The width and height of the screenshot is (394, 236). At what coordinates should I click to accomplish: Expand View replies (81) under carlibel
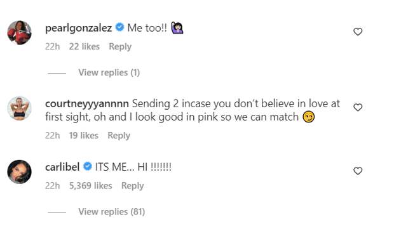pos(112,212)
